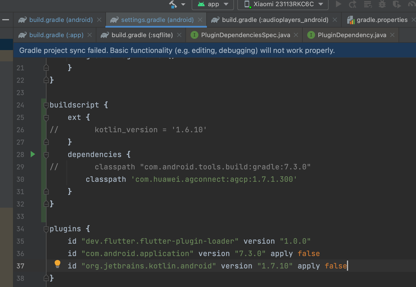Click fold end marker on line 27
Viewport: 416px width, 287px height.
[x=46, y=142]
